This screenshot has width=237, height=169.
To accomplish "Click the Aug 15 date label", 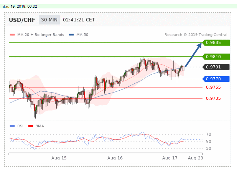I will [59, 158].
